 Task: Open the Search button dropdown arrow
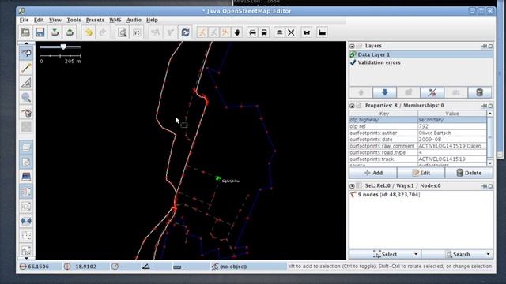(x=489, y=254)
